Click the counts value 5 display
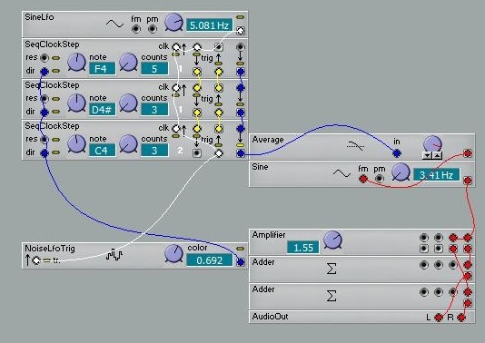Image resolution: width=485 pixels, height=343 pixels. tap(154, 69)
